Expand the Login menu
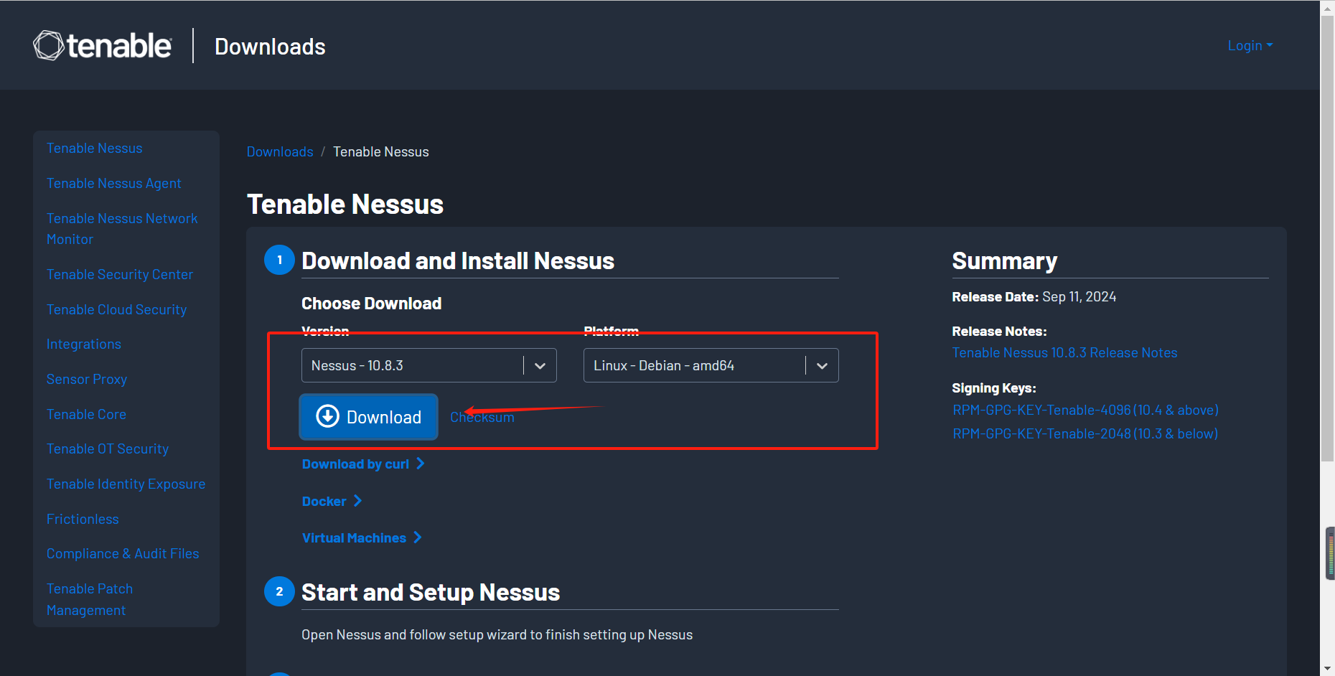Screen dimensions: 1335x676 1250,45
